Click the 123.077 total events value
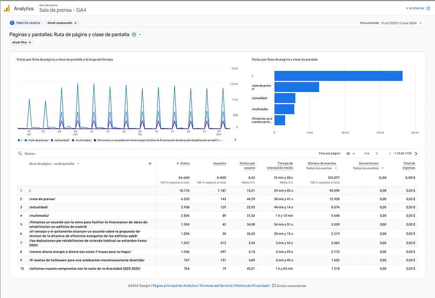 334,177
